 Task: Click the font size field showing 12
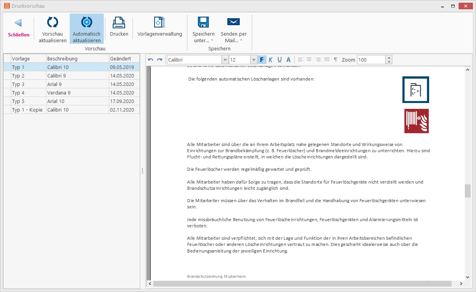(239, 60)
